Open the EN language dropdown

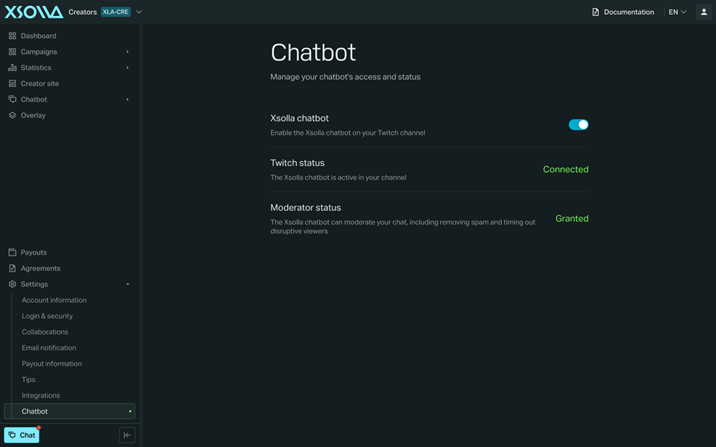(677, 12)
